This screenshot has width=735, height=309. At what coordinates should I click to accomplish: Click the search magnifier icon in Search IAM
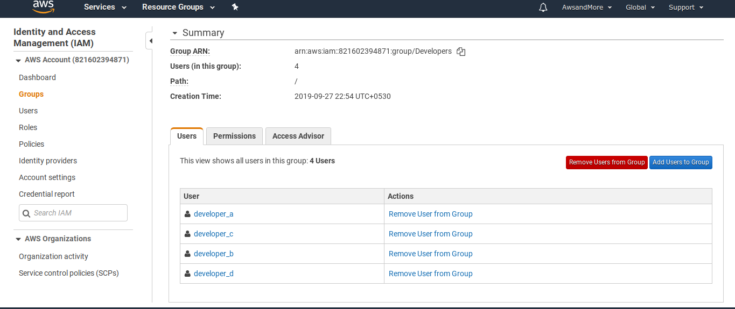[x=26, y=213]
